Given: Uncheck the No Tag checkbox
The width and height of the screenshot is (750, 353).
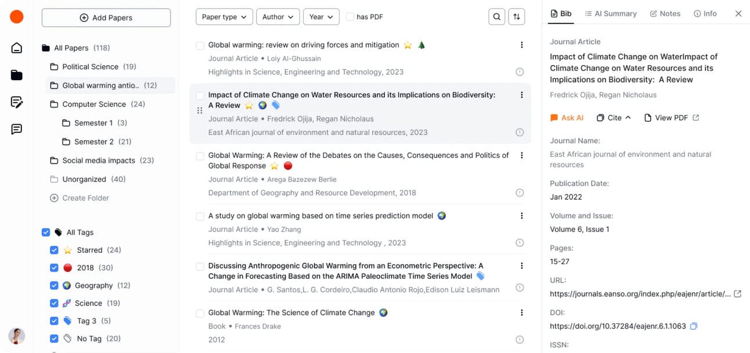Looking at the screenshot, I should pyautogui.click(x=54, y=338).
